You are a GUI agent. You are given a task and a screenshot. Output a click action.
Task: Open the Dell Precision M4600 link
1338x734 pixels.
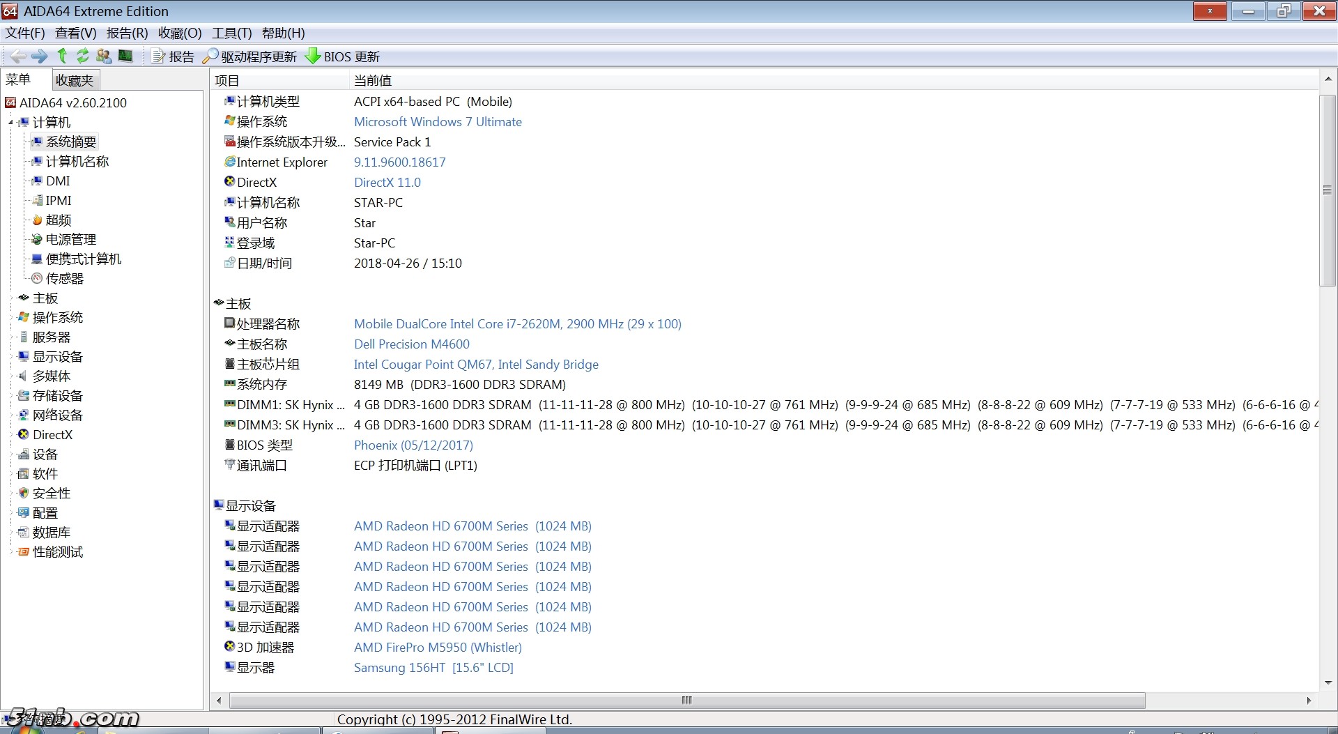(x=411, y=344)
